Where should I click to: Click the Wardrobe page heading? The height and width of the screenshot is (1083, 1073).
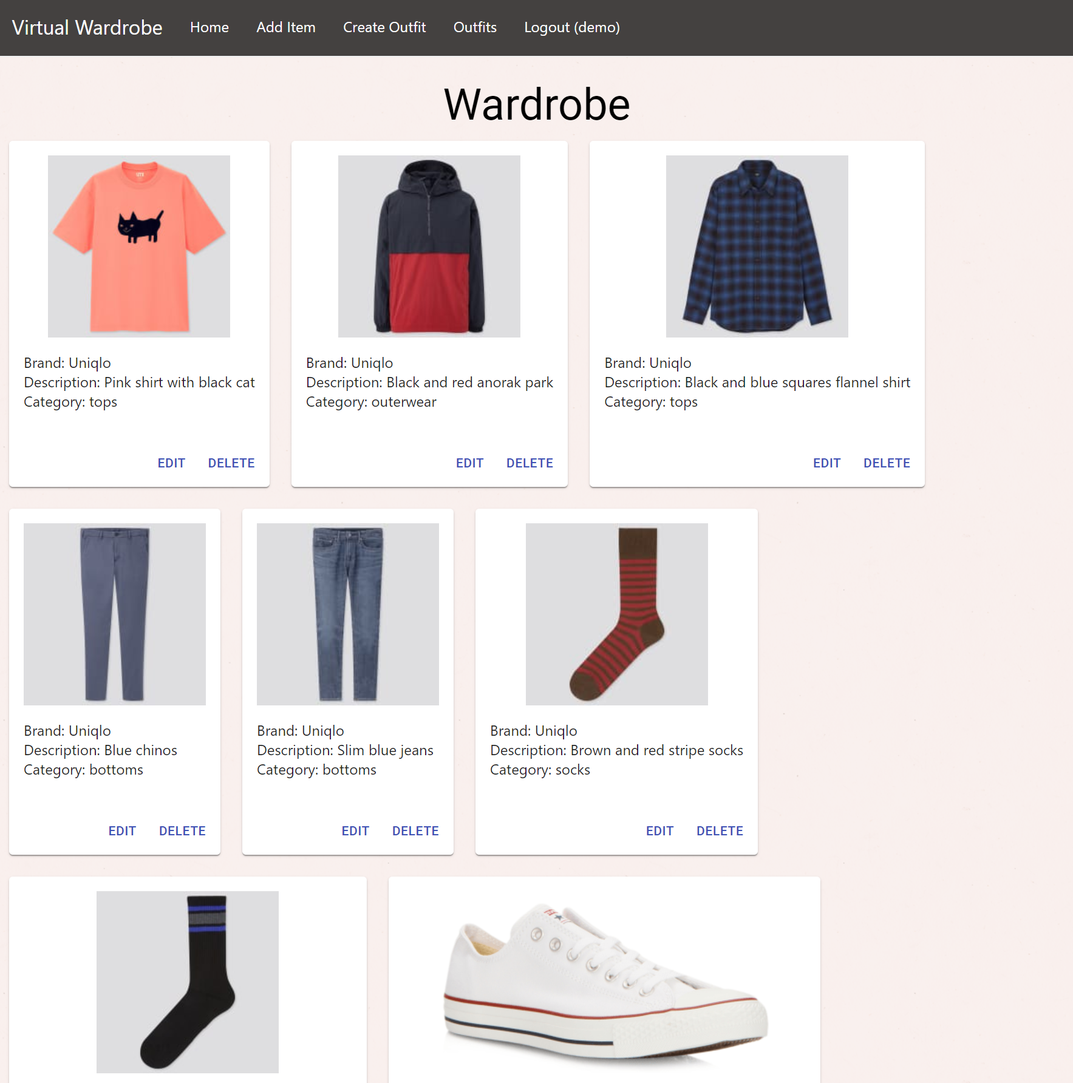(537, 104)
